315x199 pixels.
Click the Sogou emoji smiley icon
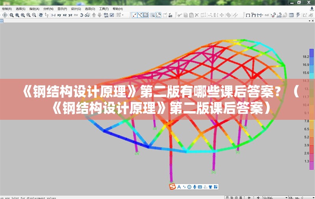(x=189, y=187)
